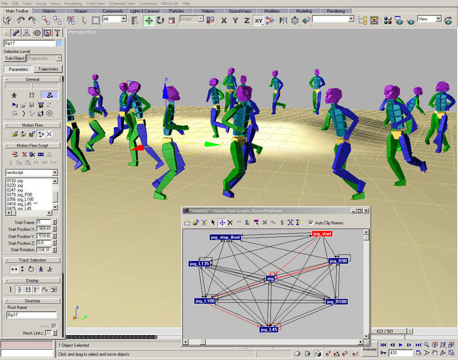The height and width of the screenshot is (360, 458).
Task: Delete clip using X icon in Motion Flow Graph
Action: click(230, 223)
